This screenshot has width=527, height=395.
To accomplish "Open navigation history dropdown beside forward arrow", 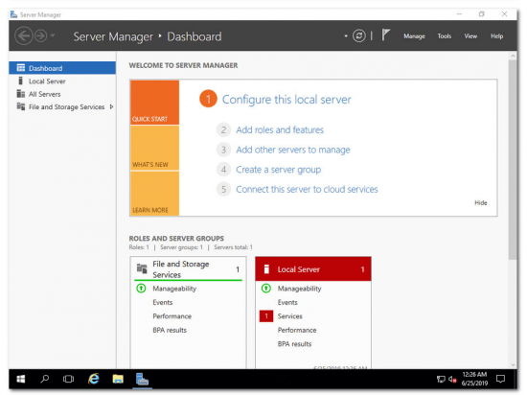I will pyautogui.click(x=53, y=35).
